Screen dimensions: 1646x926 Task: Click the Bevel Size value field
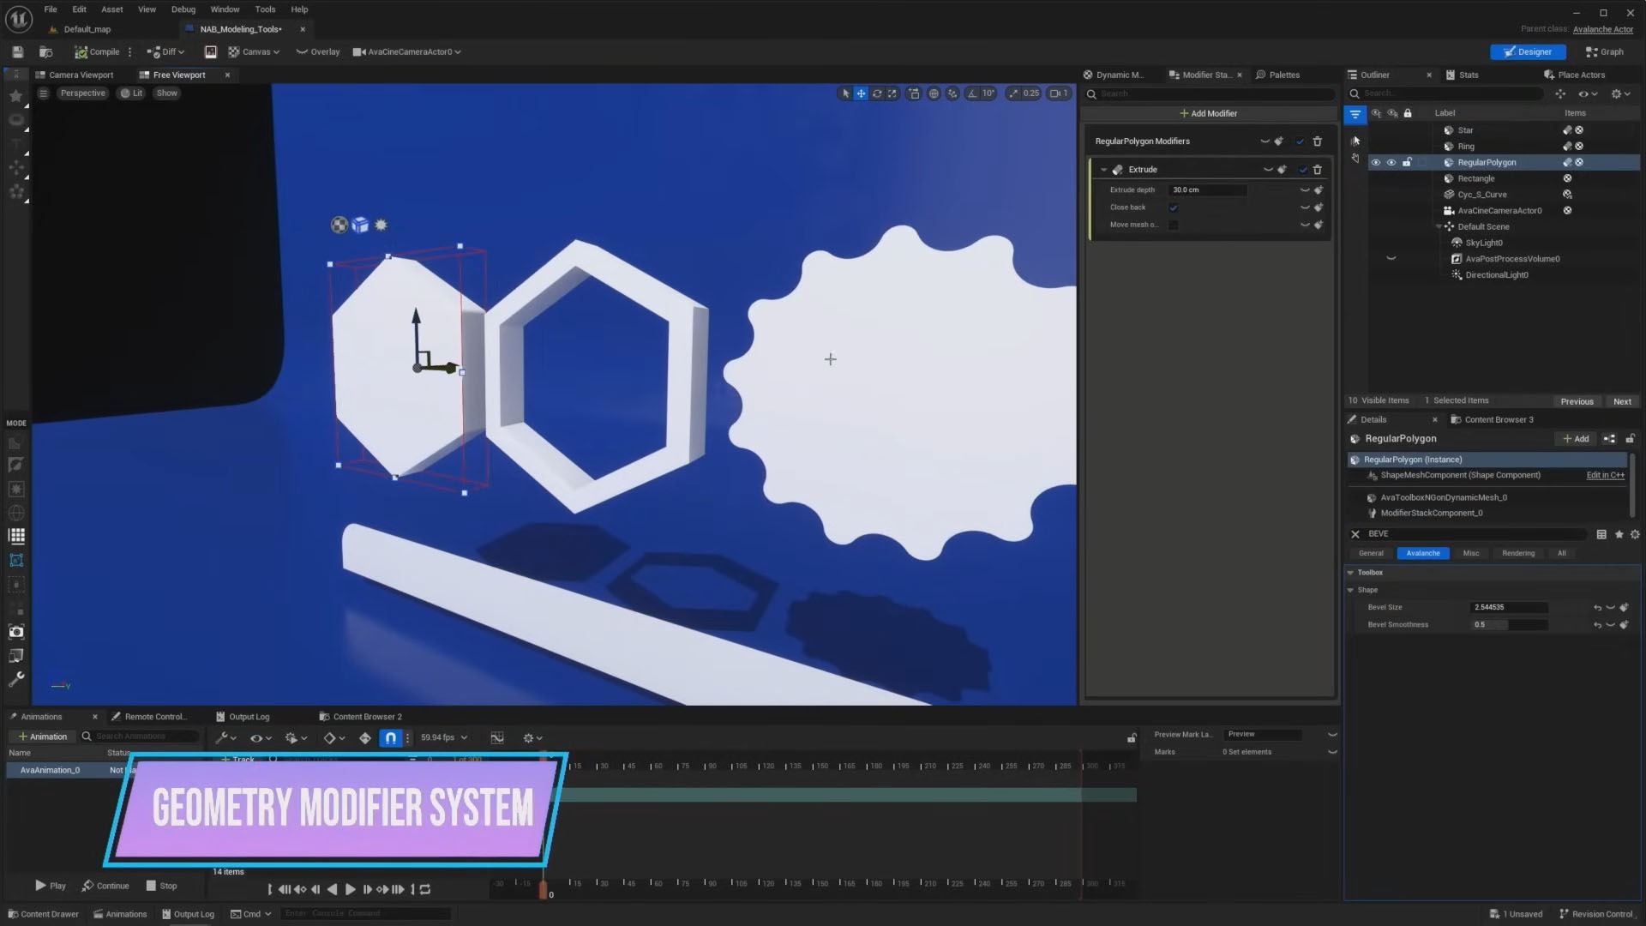[x=1509, y=607]
